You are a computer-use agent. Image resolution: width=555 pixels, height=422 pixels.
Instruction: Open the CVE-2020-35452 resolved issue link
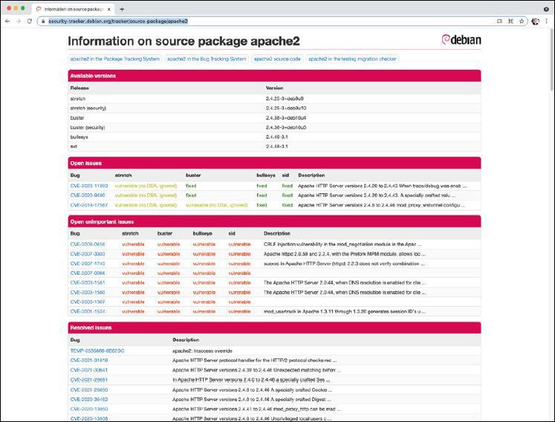pos(89,400)
